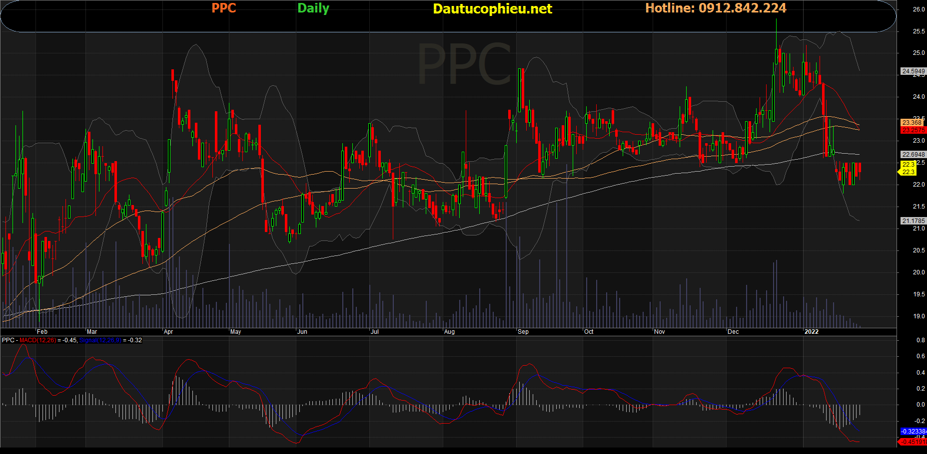This screenshot has width=927, height=454.
Task: Click the 26.0 level on price axis
Action: coord(919,9)
